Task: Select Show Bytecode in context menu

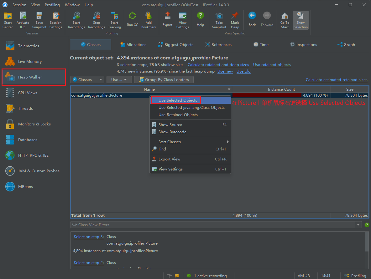Action: pos(191,132)
